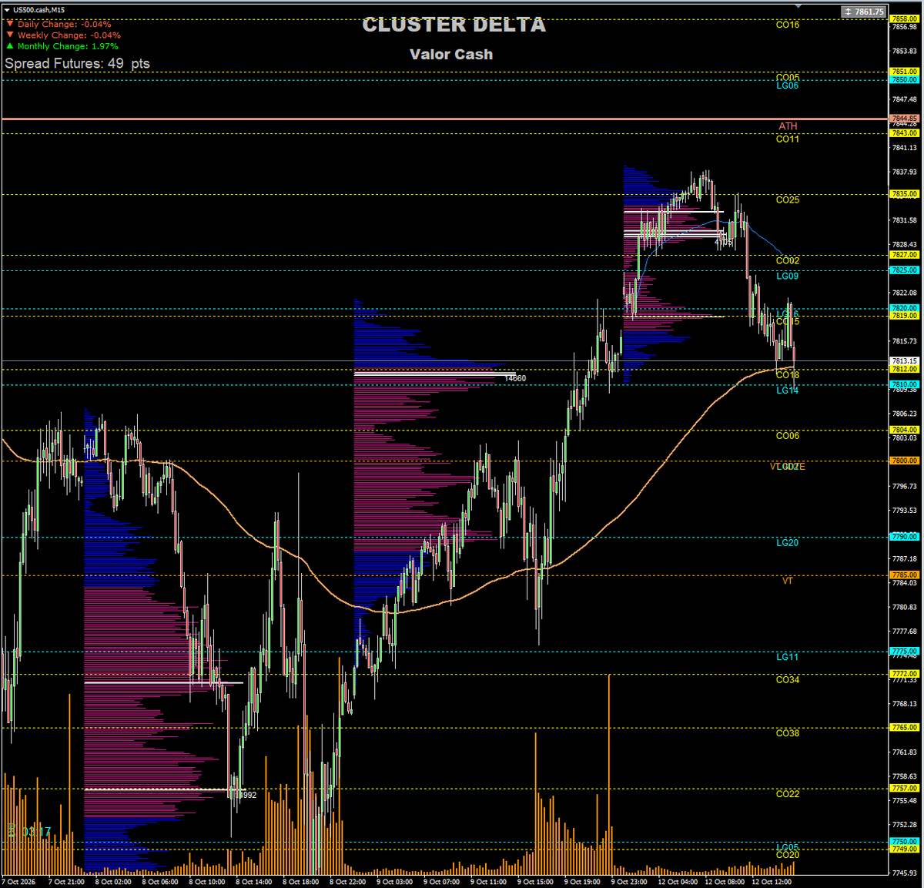Click the 14660 volume profile value
924x888 pixels.
point(515,378)
